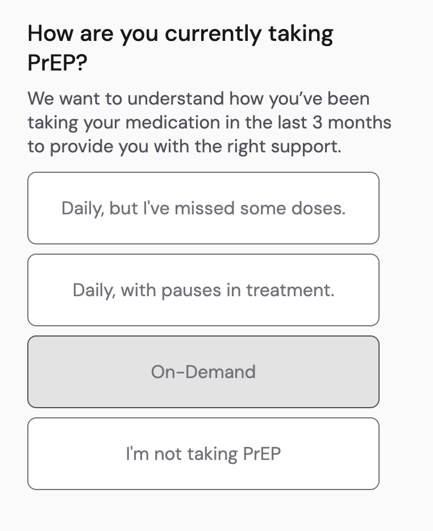Select the On-Demand option
This screenshot has height=531, width=433.
(203, 372)
